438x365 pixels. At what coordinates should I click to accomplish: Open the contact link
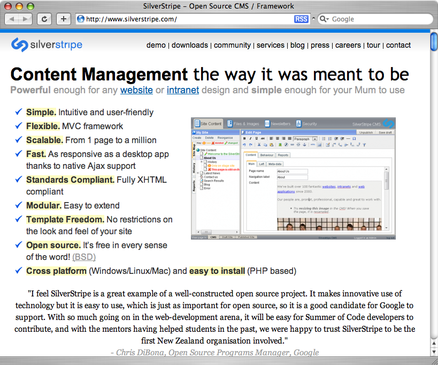pyautogui.click(x=398, y=45)
